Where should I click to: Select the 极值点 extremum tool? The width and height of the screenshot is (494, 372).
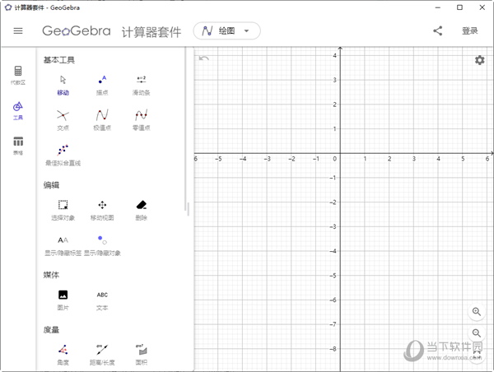tap(102, 120)
